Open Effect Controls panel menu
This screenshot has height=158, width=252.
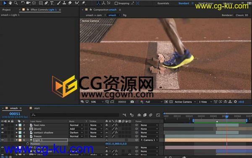[60, 10]
